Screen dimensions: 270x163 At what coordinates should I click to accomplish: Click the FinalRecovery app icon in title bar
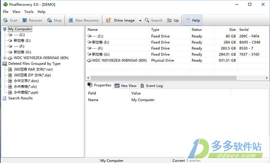coord(5,4)
